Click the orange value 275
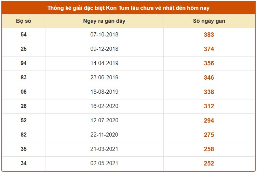This screenshot has height=173, width=257. point(209,135)
